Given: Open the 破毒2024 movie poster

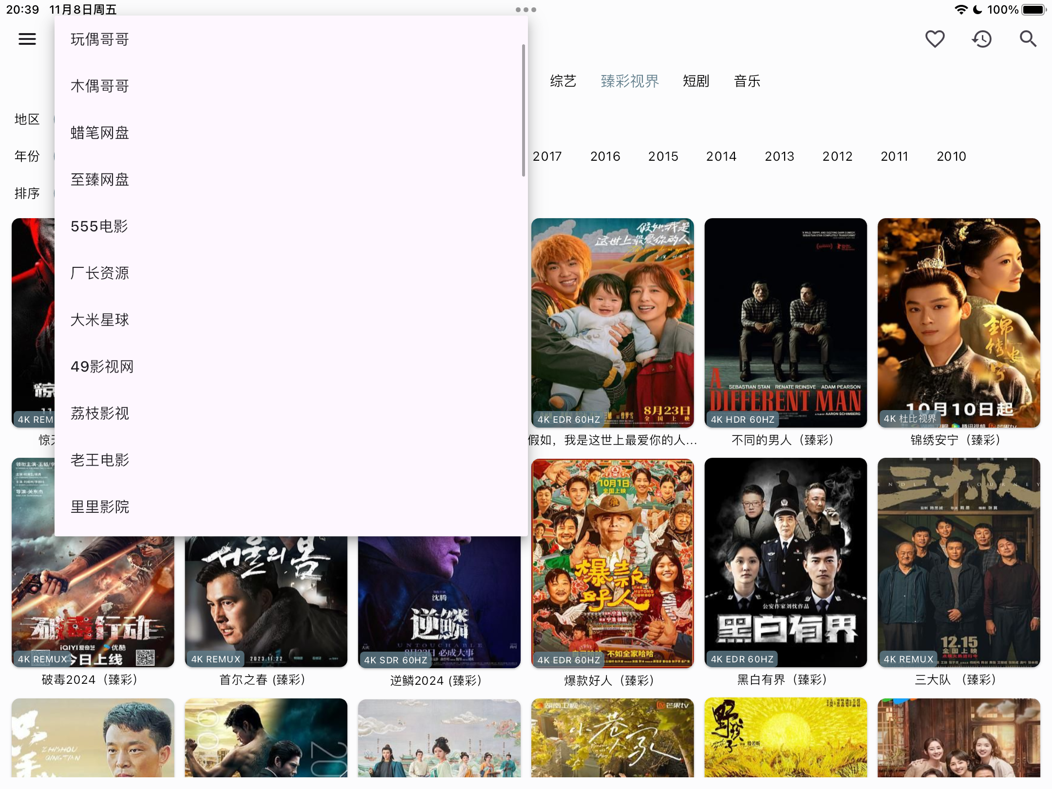Looking at the screenshot, I should click(x=93, y=601).
